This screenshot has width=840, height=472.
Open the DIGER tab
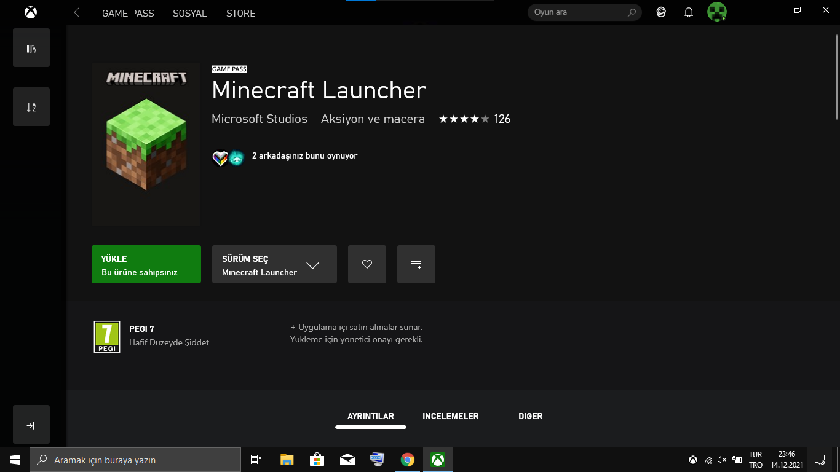coord(531,416)
